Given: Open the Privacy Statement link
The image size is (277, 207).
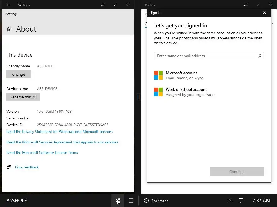Looking at the screenshot, I should [x=59, y=132].
